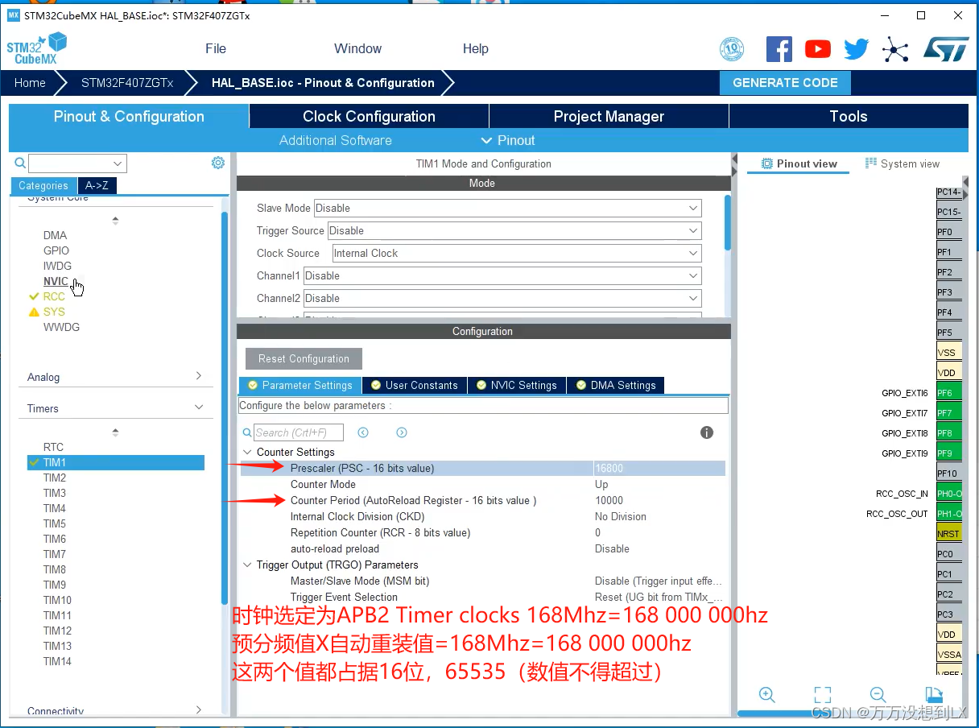Open the Twitter bird icon
The image size is (979, 728).
pos(857,49)
